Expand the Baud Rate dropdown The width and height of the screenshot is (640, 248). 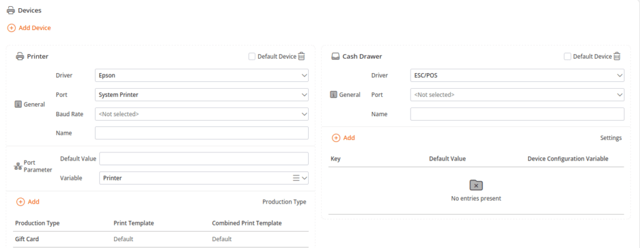point(202,114)
